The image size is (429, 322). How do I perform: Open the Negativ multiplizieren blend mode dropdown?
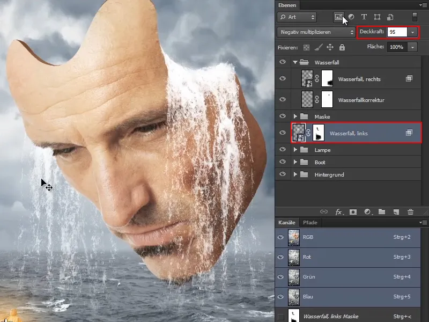pos(316,32)
